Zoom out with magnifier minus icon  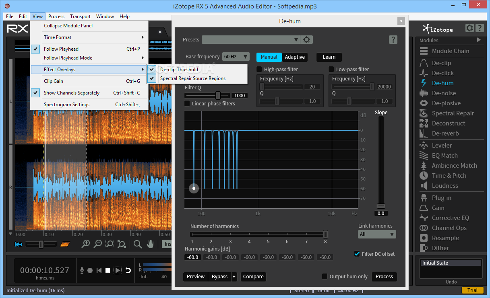97,244
